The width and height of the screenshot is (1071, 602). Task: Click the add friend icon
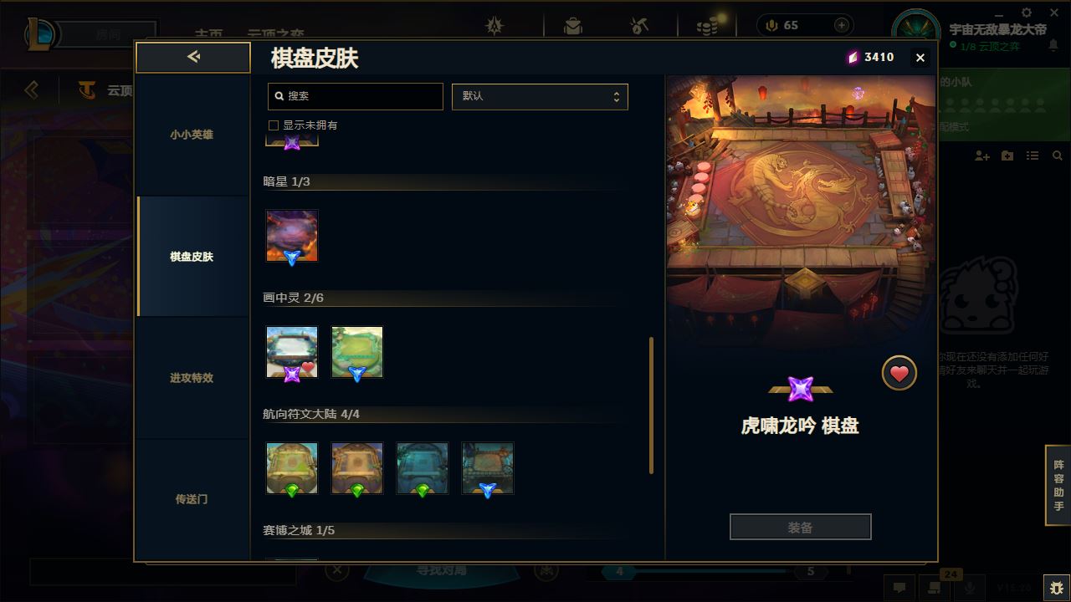point(982,156)
